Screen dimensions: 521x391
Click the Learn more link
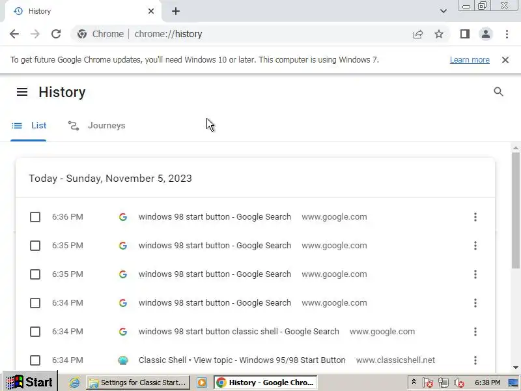[470, 60]
